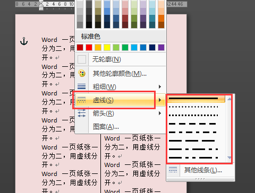Click the lines icon beside 其他线条
Viewport: 255px width, 193px height.
[173, 170]
